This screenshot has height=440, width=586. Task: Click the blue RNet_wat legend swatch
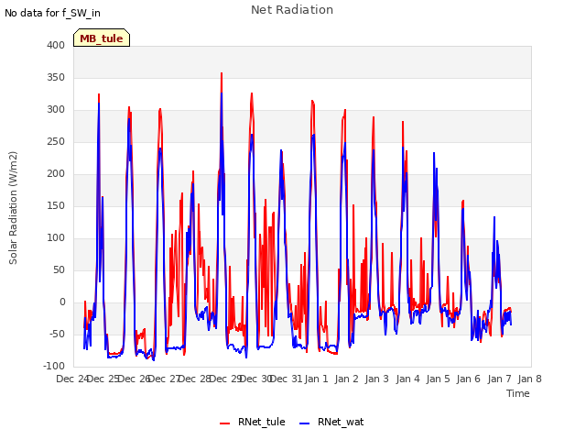pyautogui.click(x=305, y=423)
